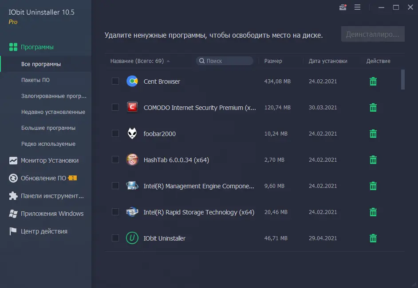The width and height of the screenshot is (418, 288).
Task: Click the trash icon for IObit Uninstaller
Action: [373, 238]
